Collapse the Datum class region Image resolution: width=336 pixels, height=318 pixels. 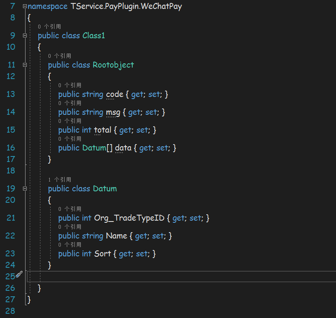coord(25,189)
